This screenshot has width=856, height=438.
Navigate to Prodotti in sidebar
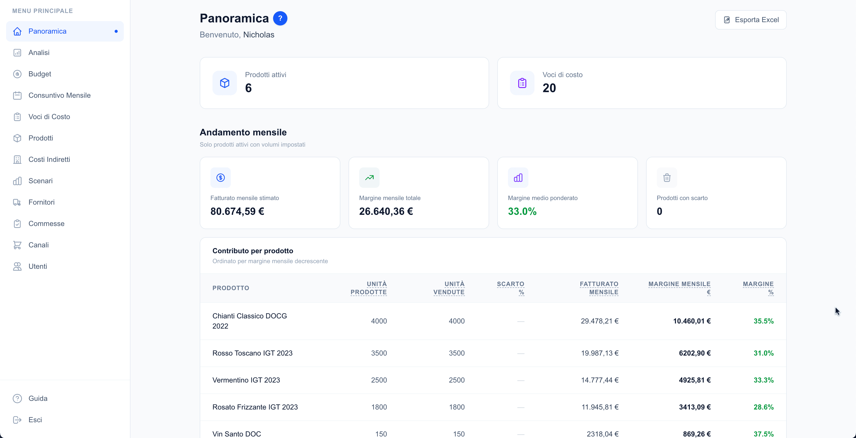(x=65, y=138)
